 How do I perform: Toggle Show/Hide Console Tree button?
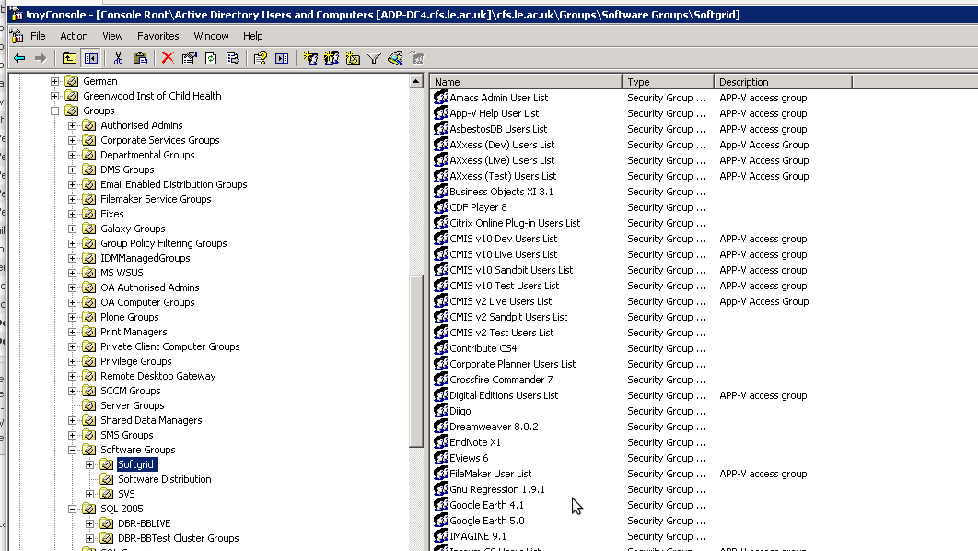click(x=91, y=58)
